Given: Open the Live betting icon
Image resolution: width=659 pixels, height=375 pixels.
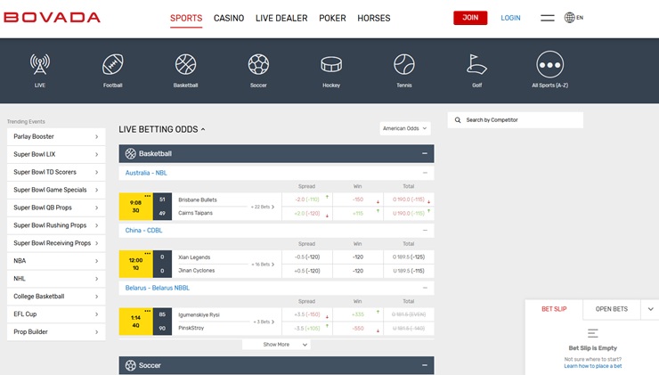Looking at the screenshot, I should point(40,66).
